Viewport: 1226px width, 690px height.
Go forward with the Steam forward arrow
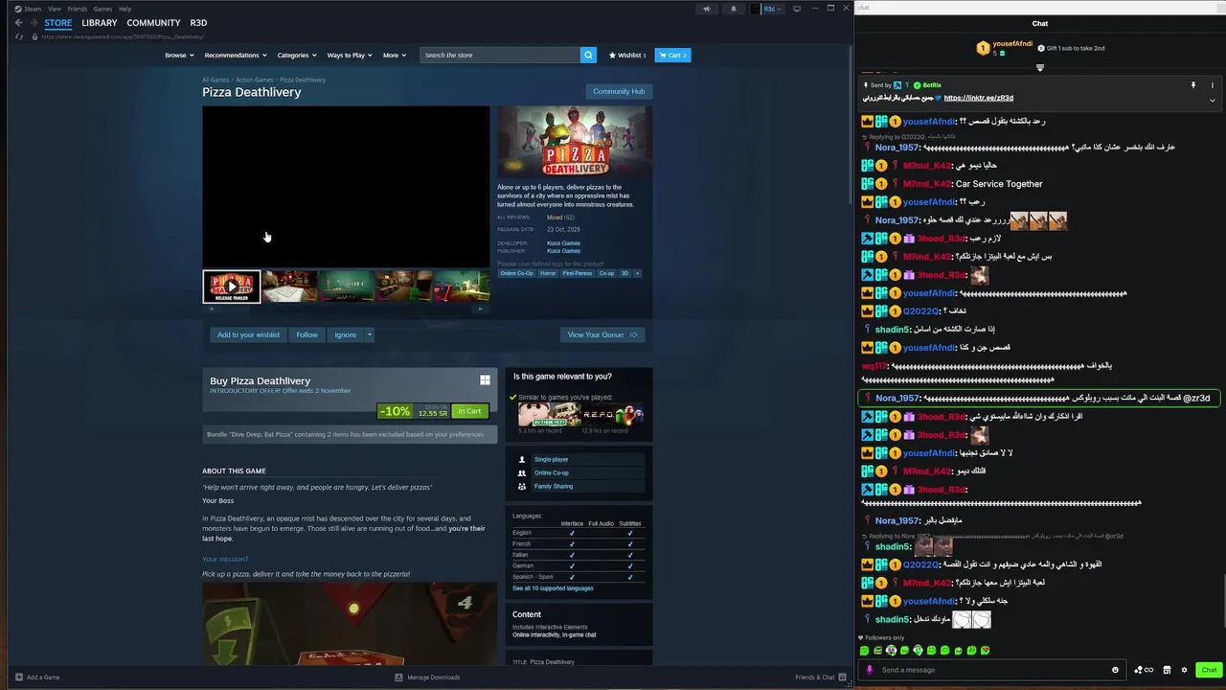[34, 22]
